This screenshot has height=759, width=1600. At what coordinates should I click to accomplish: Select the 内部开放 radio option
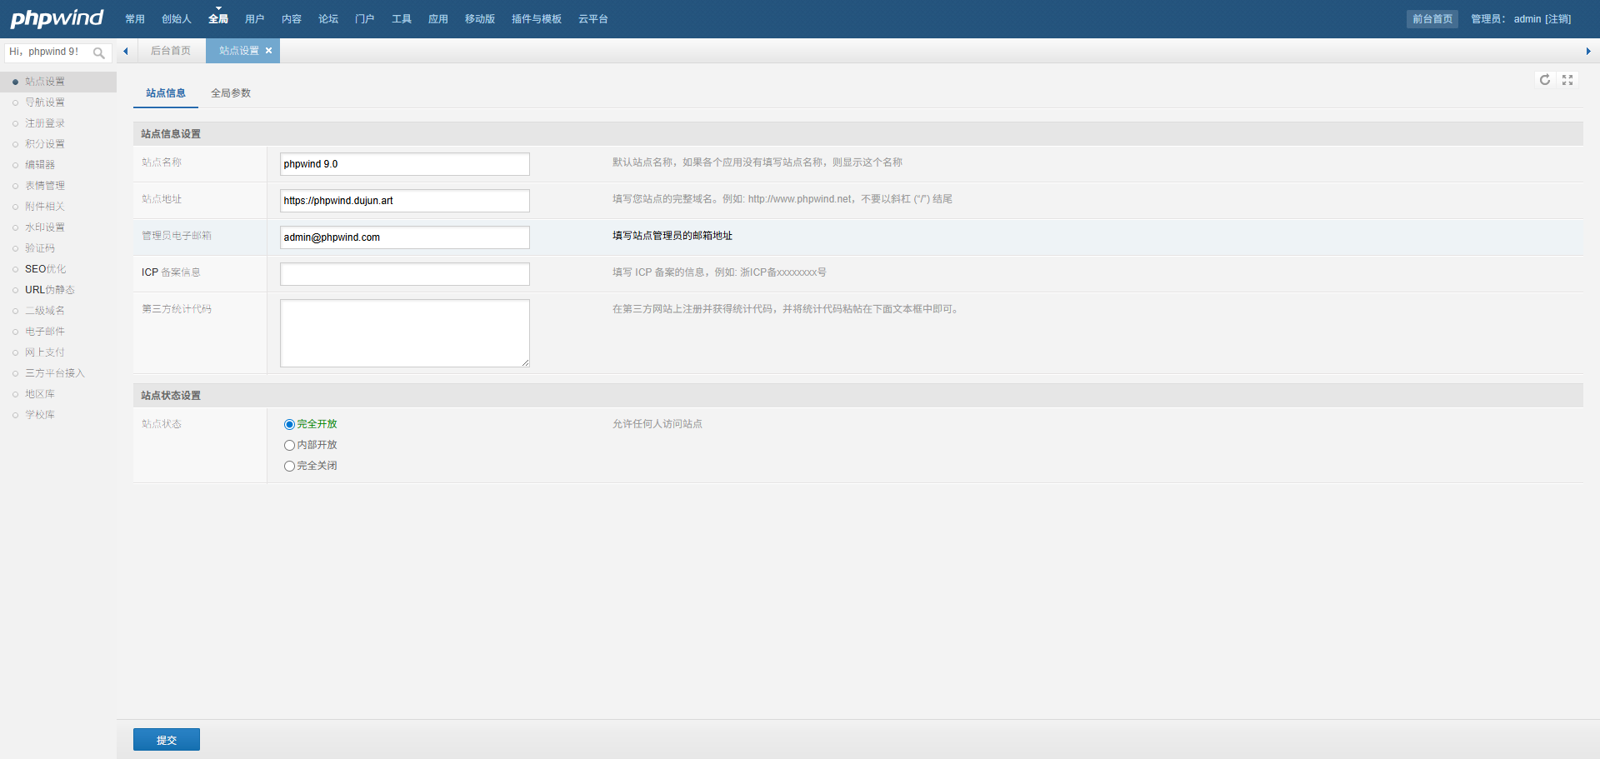[x=289, y=446]
